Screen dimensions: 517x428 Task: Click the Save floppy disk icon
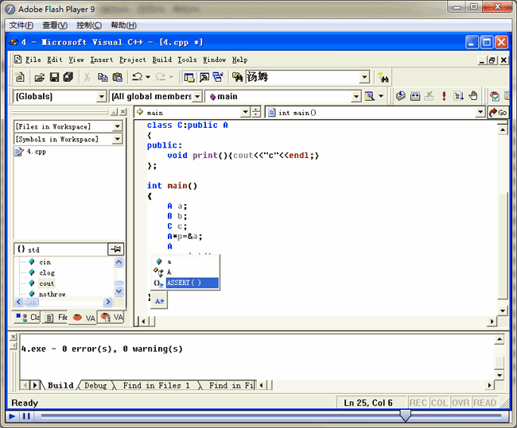[54, 77]
